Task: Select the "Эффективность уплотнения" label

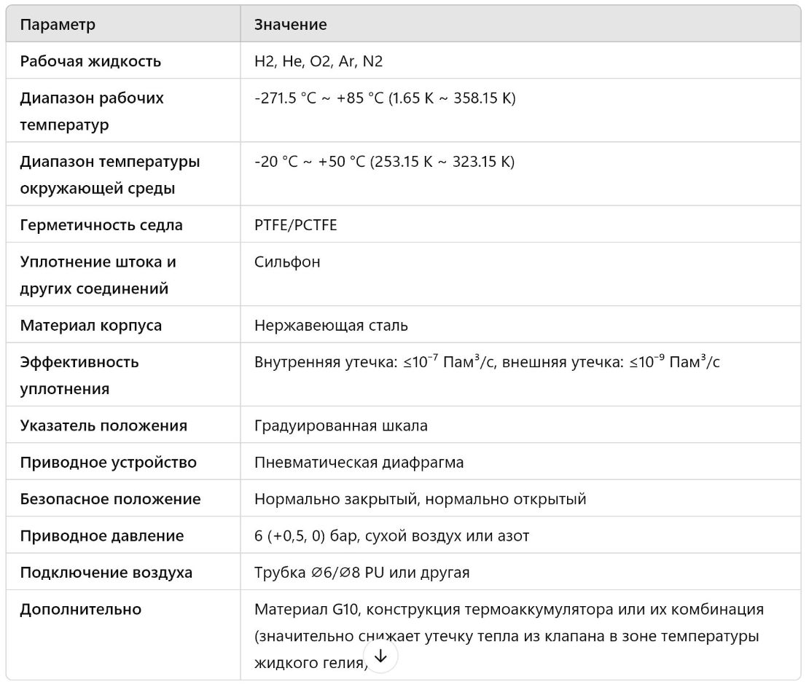Action: tap(79, 374)
